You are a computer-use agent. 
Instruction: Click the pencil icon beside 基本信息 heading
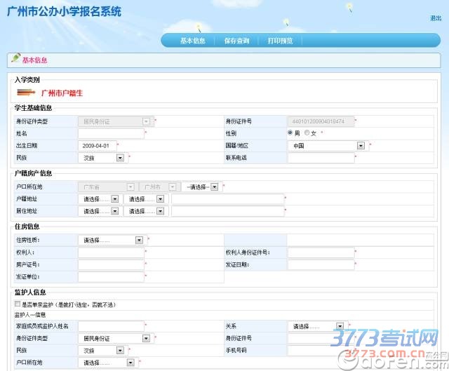[15, 60]
